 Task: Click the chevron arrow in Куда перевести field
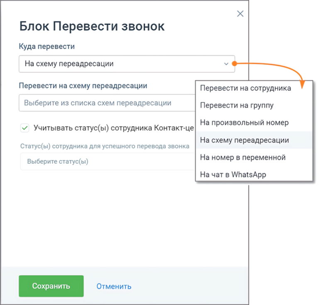[226, 64]
